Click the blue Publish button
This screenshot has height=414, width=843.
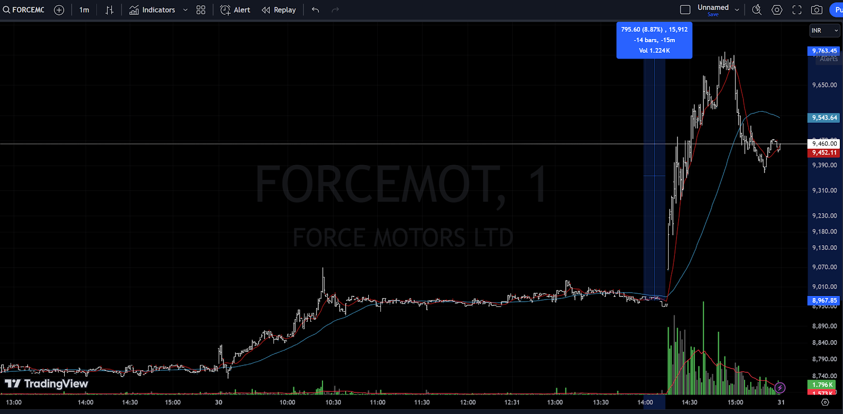point(836,9)
